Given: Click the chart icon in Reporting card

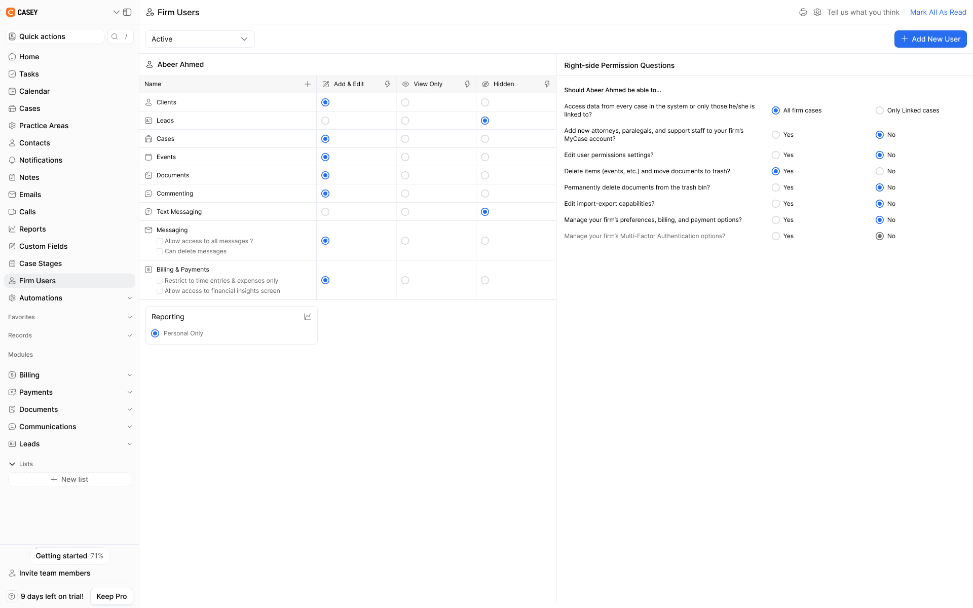Looking at the screenshot, I should (x=308, y=317).
